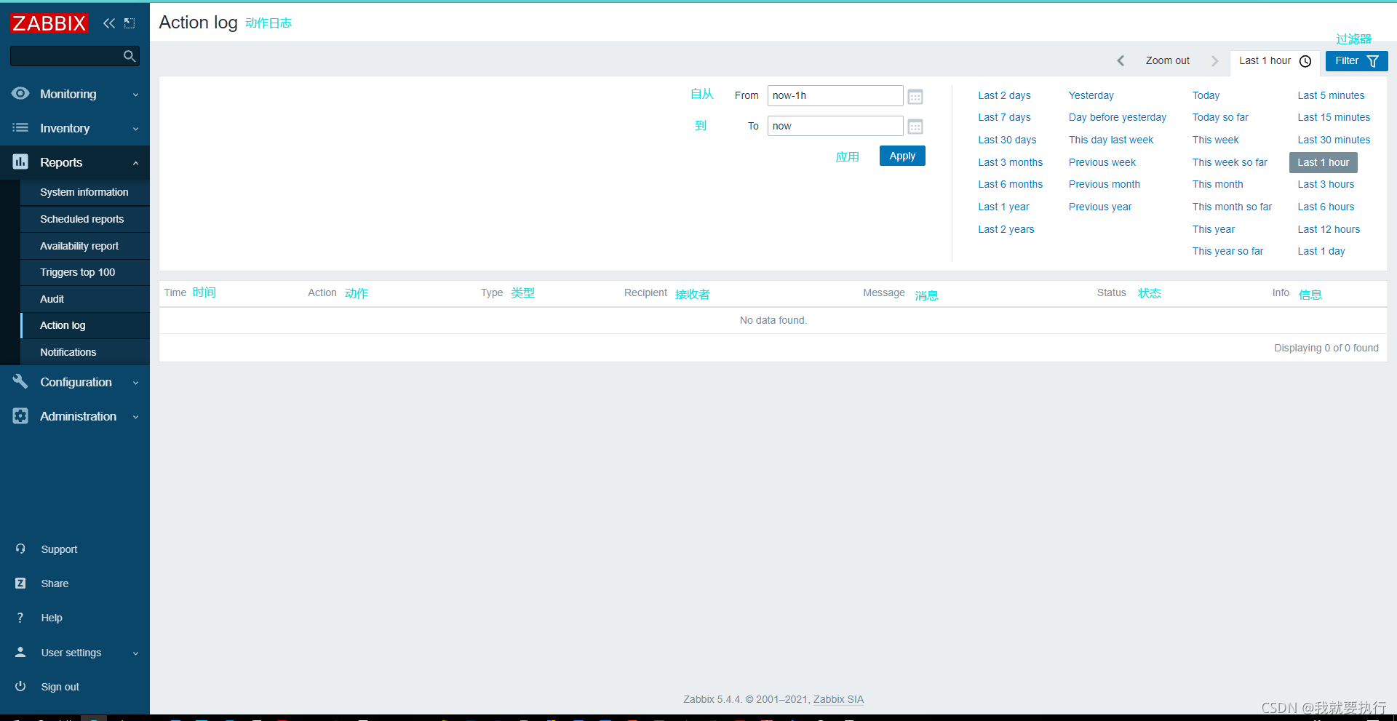Select Last 6 months range
The image size is (1397, 721).
point(1010,184)
